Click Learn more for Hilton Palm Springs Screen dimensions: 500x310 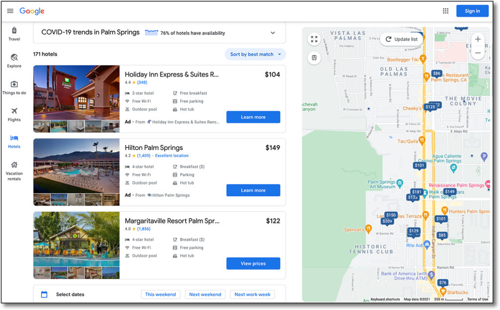click(253, 190)
